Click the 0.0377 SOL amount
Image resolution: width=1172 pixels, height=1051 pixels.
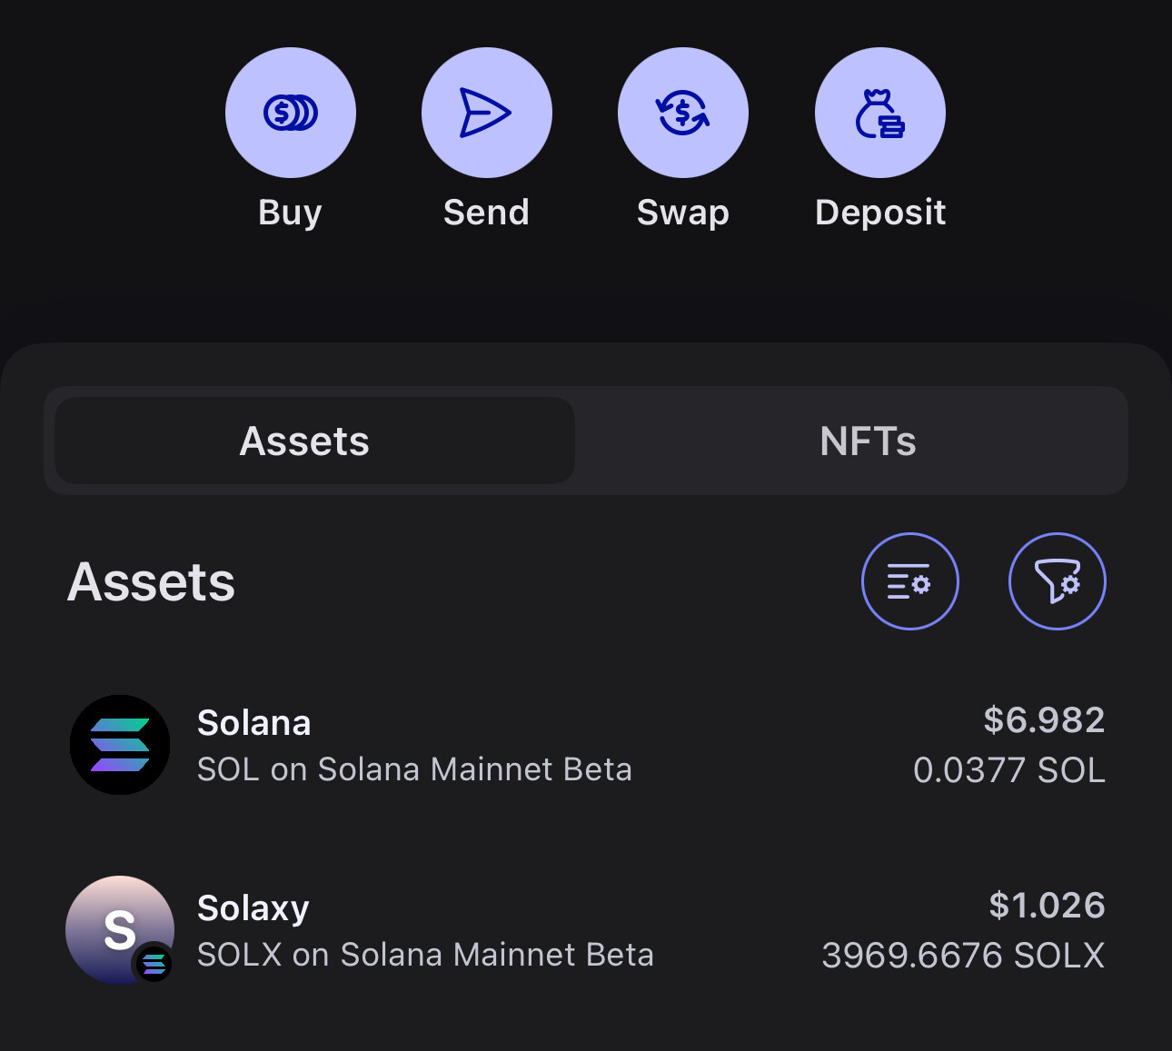(x=1009, y=770)
